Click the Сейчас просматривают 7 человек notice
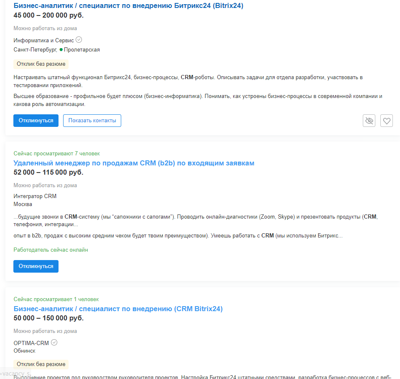 click(56, 154)
